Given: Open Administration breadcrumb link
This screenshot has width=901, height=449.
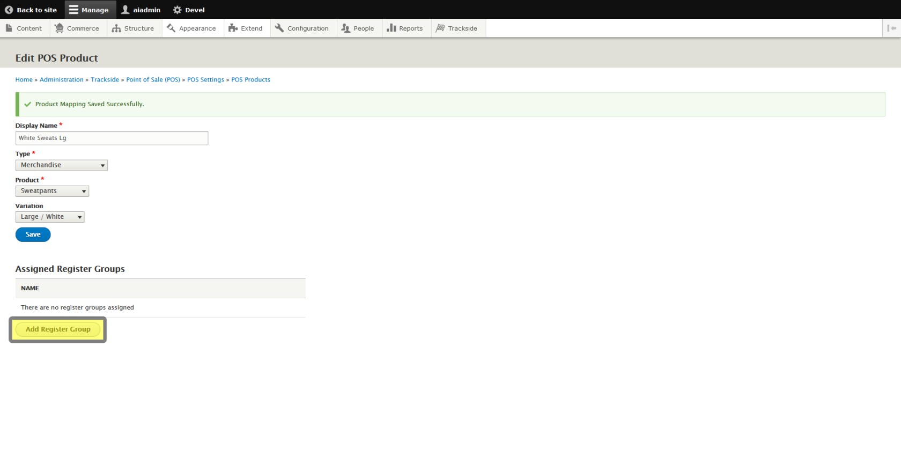Looking at the screenshot, I should [62, 79].
